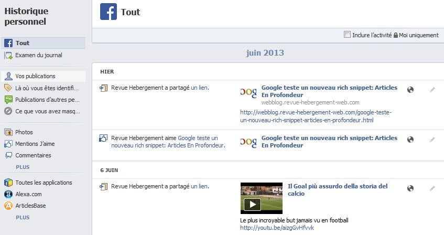
Task: Open Examen du journal
Action: click(x=39, y=55)
